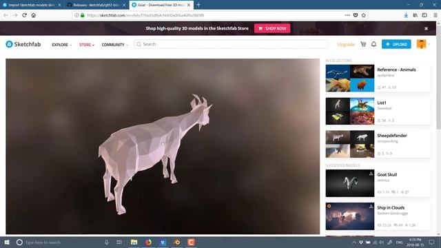Open Blender from the taskbar
441x248 pixels.
177,242
